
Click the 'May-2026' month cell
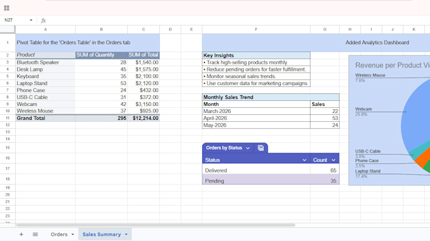click(x=256, y=126)
